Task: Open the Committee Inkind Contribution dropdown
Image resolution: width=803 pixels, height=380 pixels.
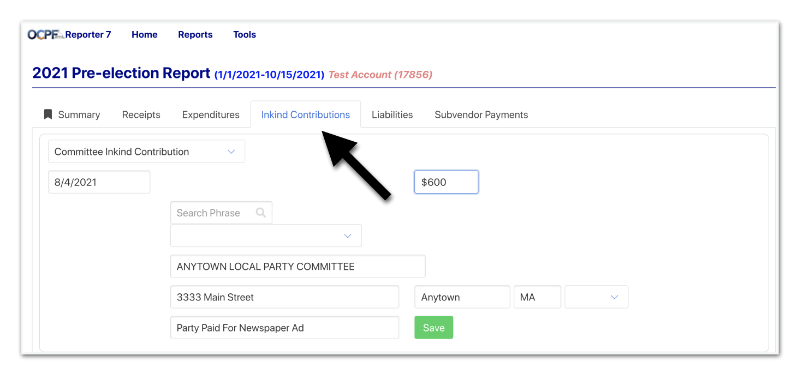Action: [146, 152]
